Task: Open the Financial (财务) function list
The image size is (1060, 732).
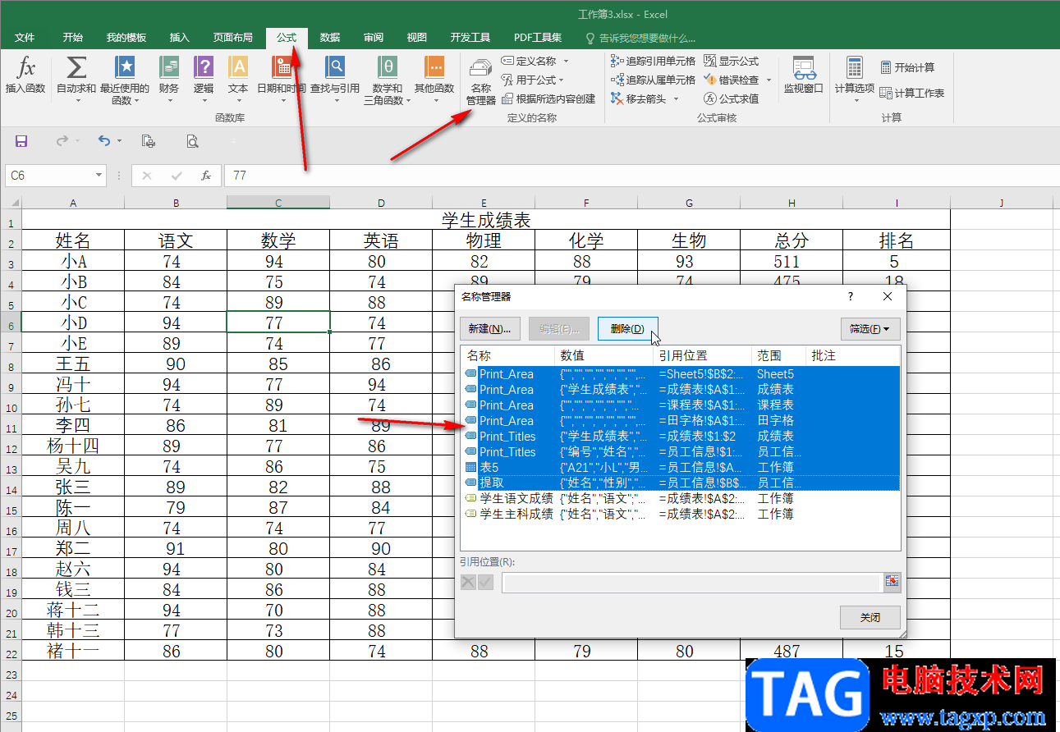Action: tap(169, 80)
